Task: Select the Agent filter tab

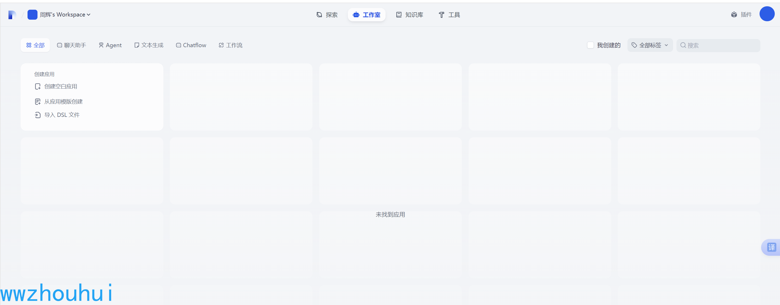Action: [x=110, y=45]
